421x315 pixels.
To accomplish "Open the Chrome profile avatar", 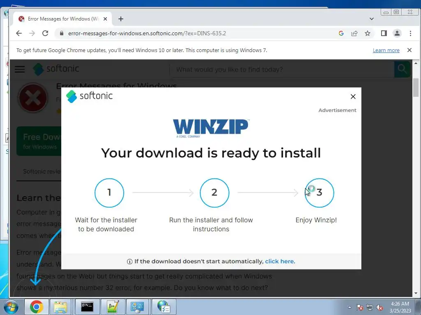I will [x=397, y=33].
